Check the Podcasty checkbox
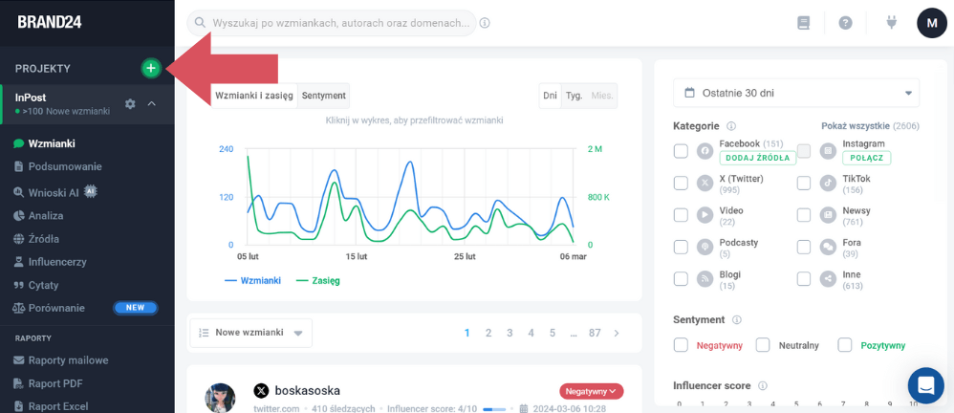The image size is (954, 413). point(681,247)
